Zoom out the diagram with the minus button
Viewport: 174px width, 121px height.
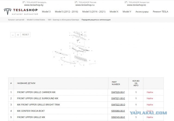point(13,35)
